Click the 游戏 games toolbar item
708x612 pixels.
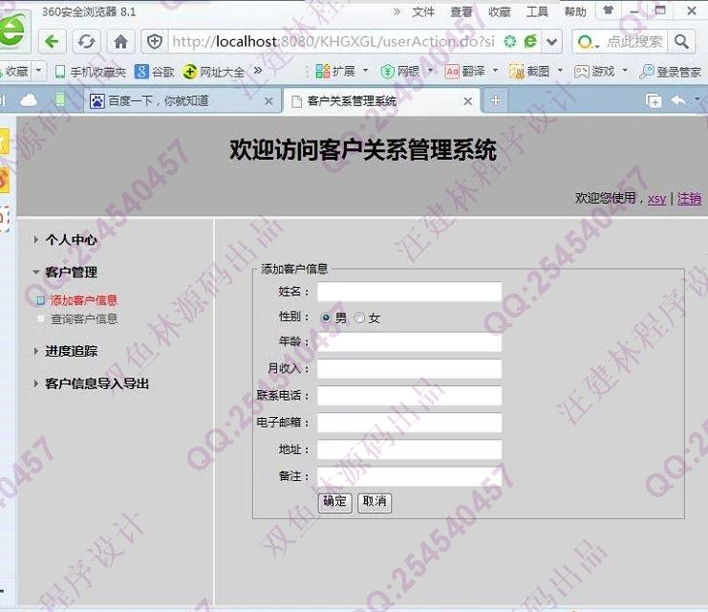tap(594, 71)
